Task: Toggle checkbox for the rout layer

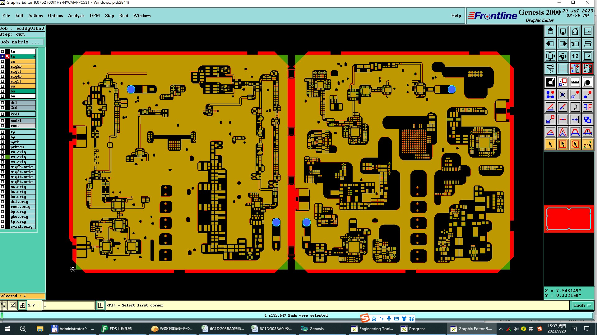Action: 2,126
